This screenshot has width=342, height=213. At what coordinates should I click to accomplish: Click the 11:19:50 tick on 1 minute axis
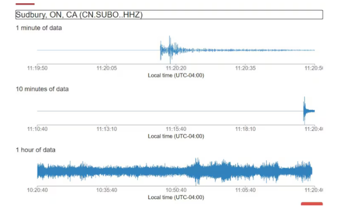(37, 68)
